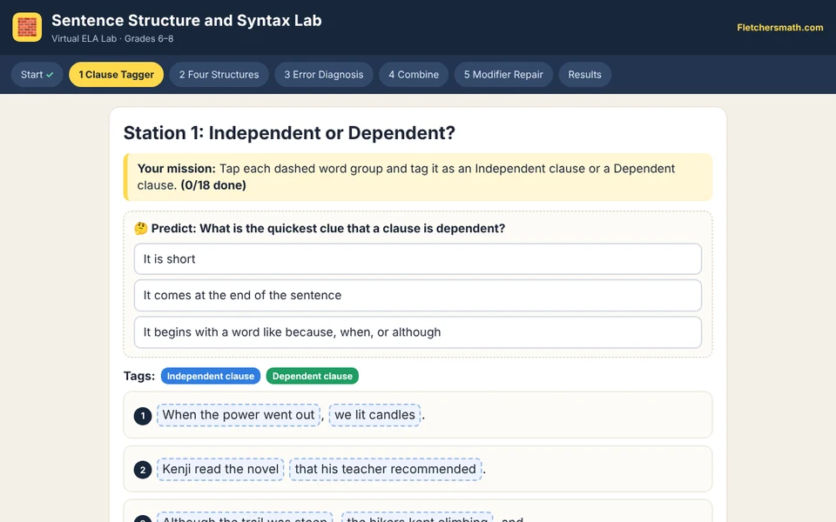
Task: Tap the clause "we lit candles"
Action: (374, 415)
